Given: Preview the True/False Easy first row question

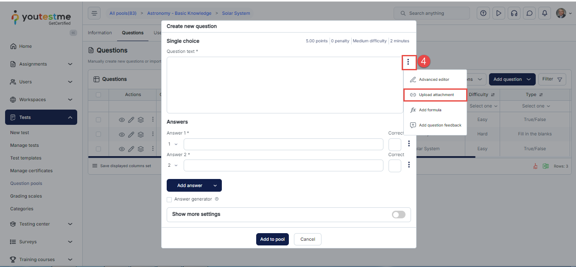Looking at the screenshot, I should click(122, 120).
